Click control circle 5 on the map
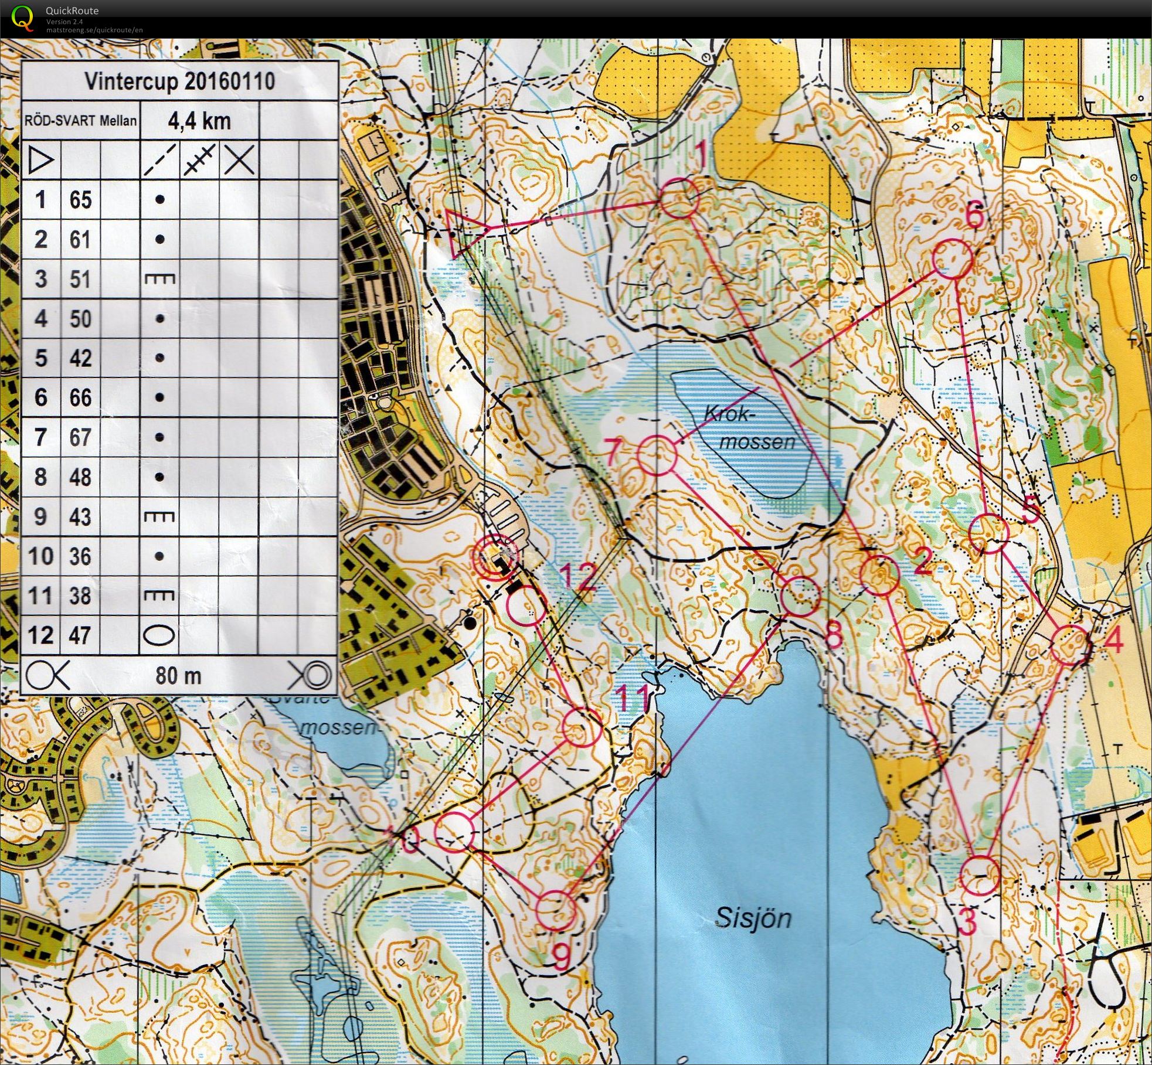Viewport: 1152px width, 1065px height. click(988, 533)
